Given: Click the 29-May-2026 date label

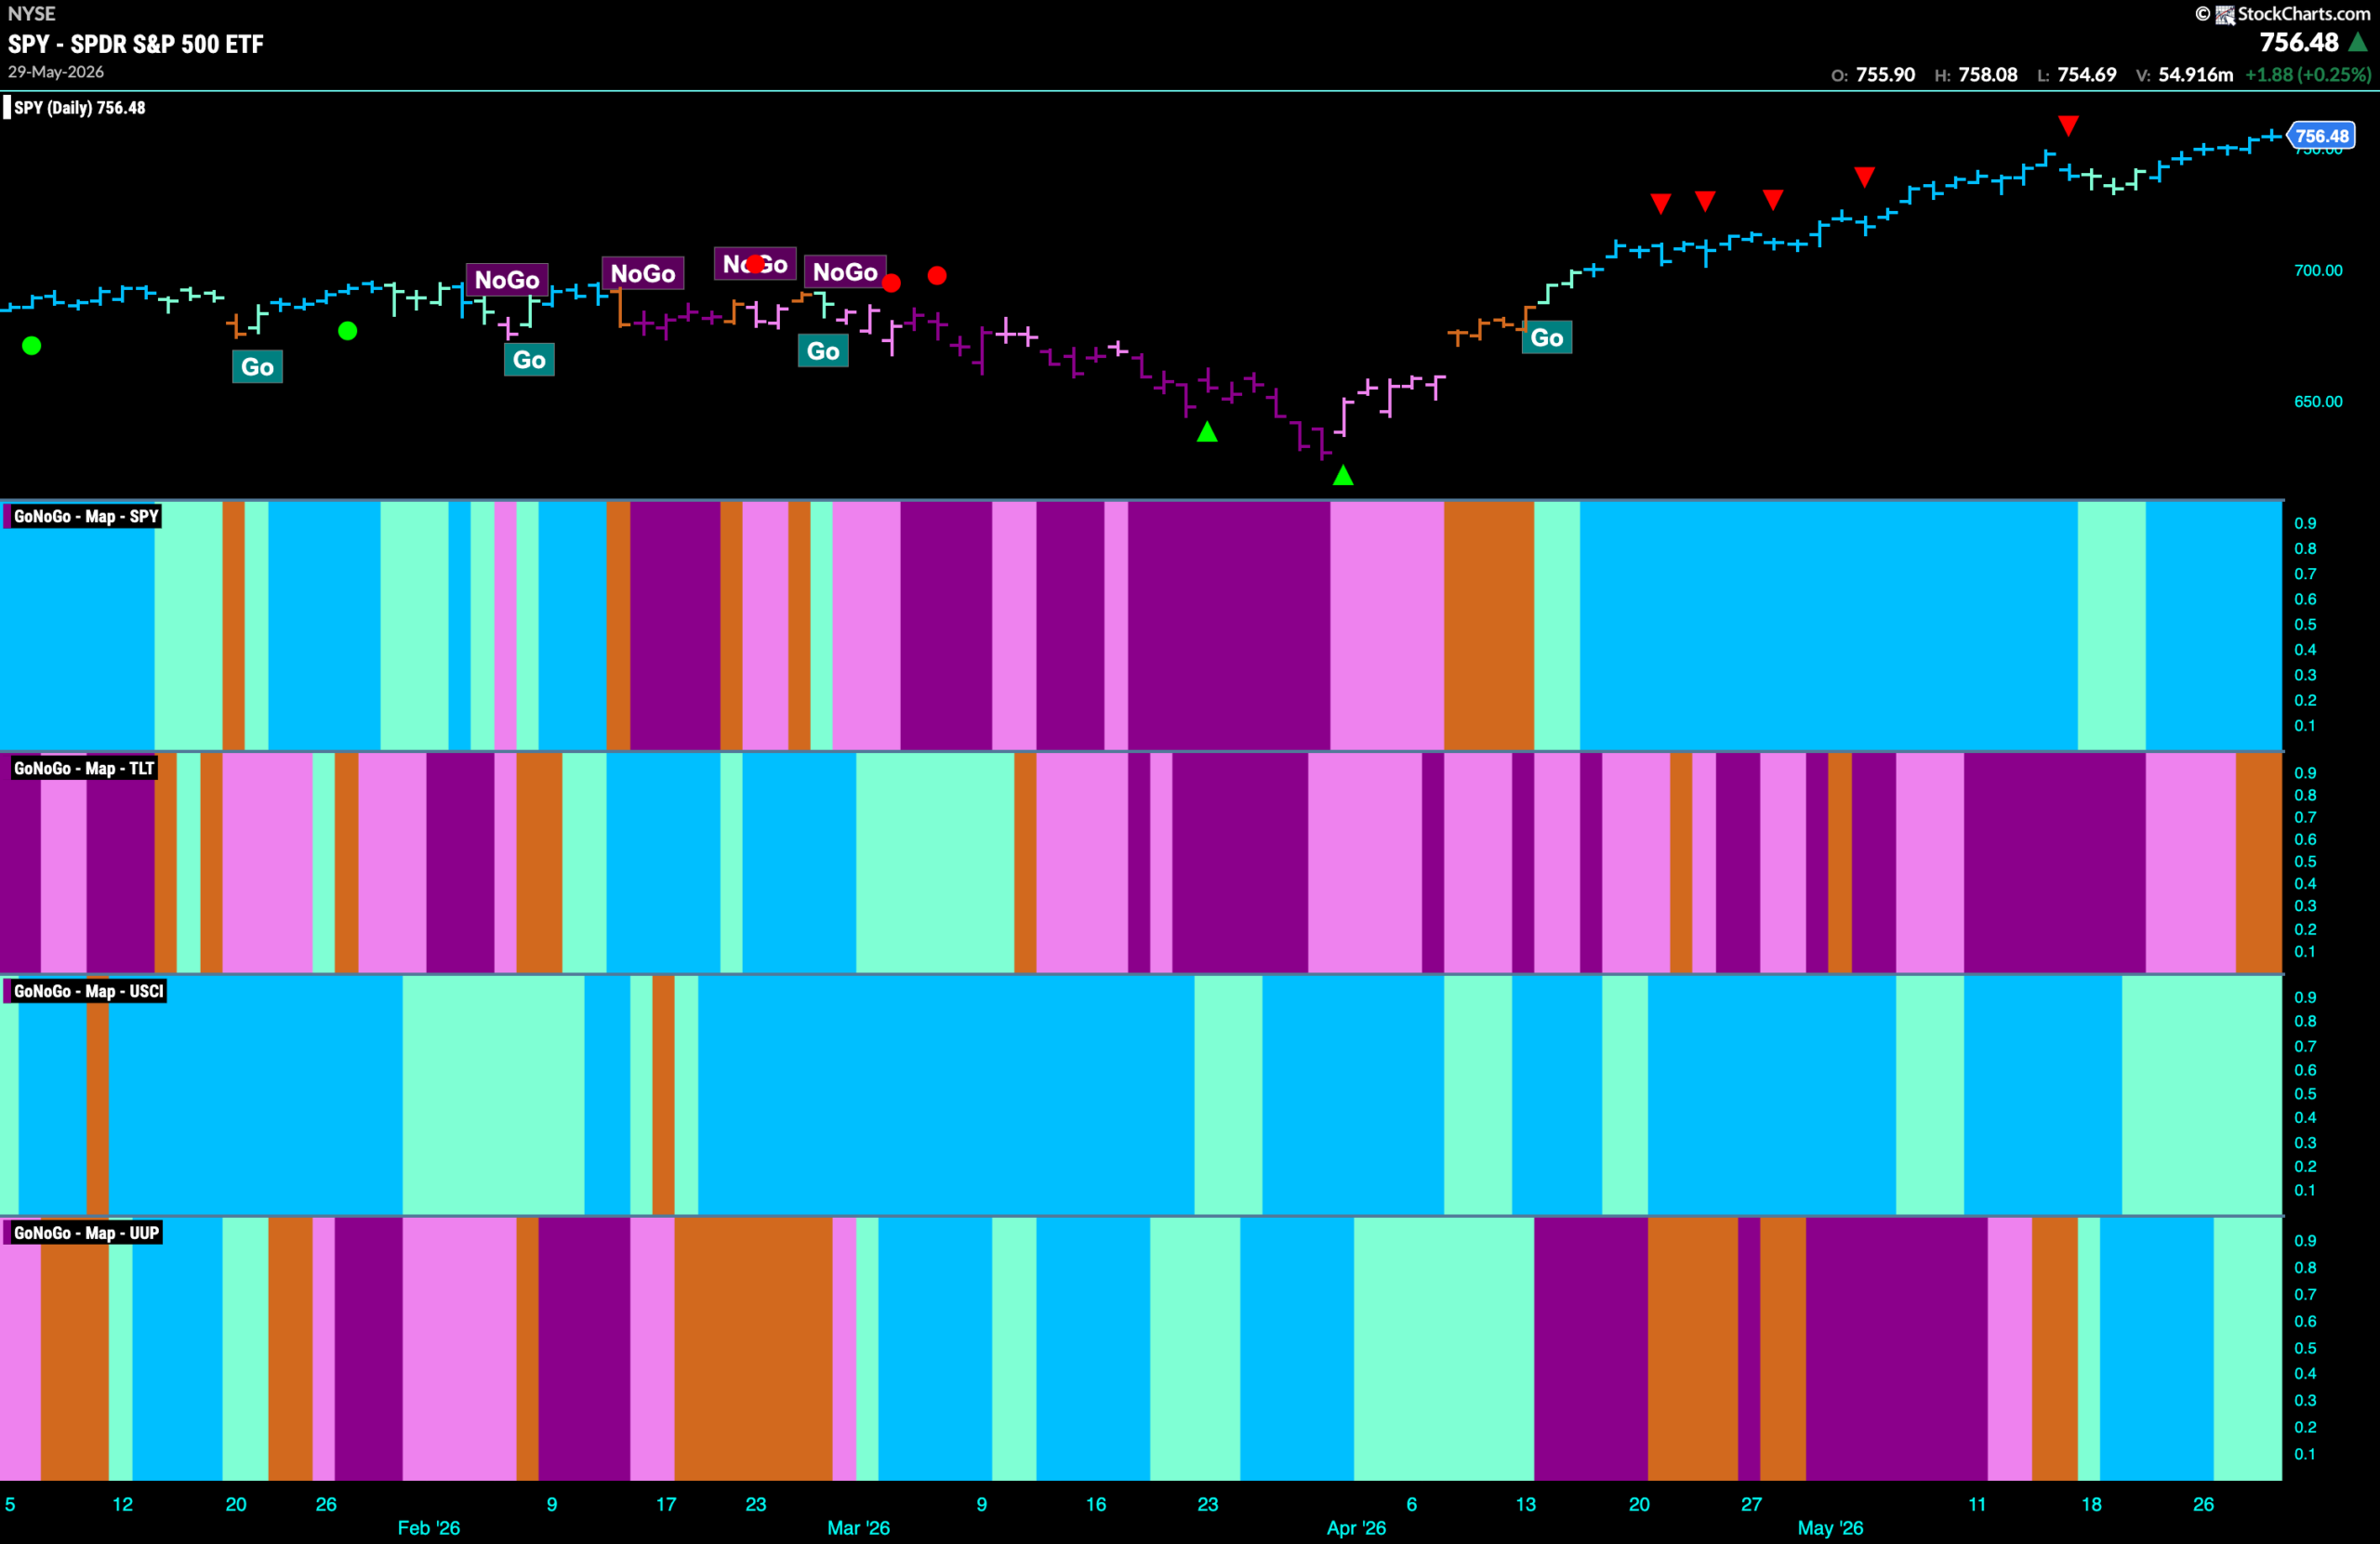Looking at the screenshot, I should tap(56, 72).
